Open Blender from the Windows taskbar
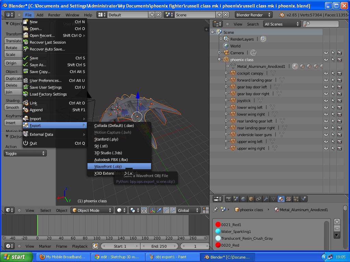The height and width of the screenshot is (262, 350). tap(227, 257)
